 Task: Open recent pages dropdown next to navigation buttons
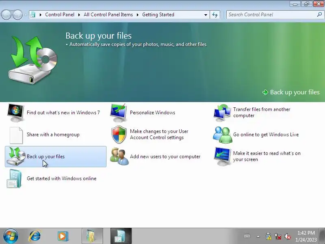click(x=26, y=15)
